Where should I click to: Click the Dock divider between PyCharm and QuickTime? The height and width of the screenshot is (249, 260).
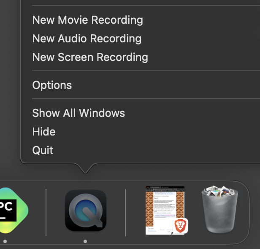(x=46, y=212)
